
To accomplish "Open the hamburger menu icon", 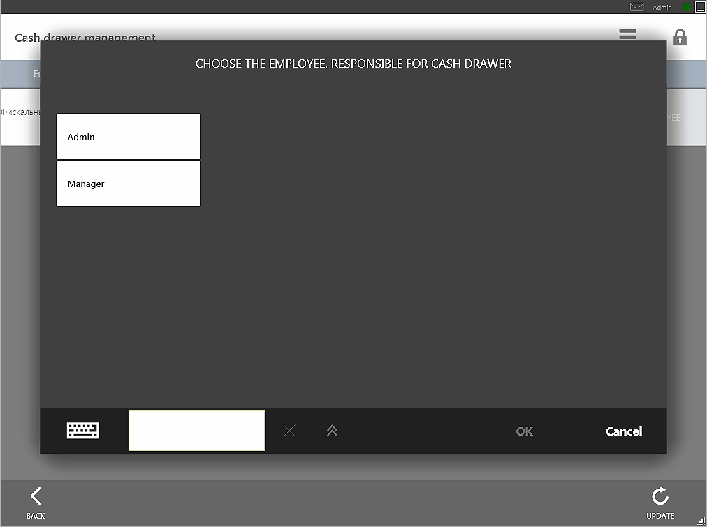I will click(627, 34).
